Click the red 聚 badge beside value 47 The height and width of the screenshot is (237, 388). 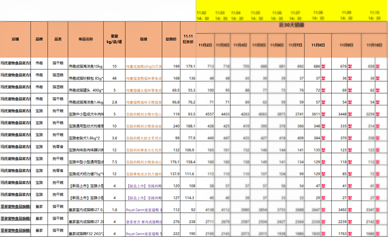pyautogui.click(x=323, y=186)
